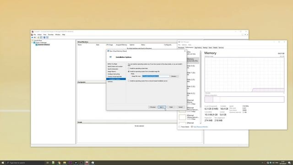Open the Help menu in Hyper-V Manager
The height and width of the screenshot is (165, 293).
coord(64,35)
